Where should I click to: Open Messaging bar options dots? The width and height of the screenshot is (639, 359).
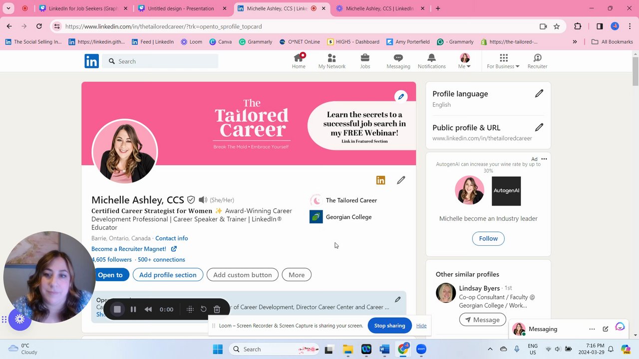coord(592,329)
